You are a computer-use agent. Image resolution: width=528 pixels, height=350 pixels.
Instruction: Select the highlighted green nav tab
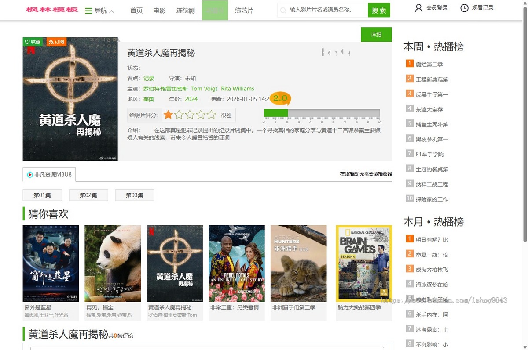coord(215,10)
